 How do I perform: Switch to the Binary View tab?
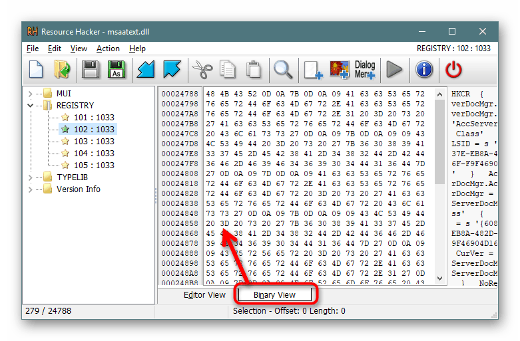274,295
